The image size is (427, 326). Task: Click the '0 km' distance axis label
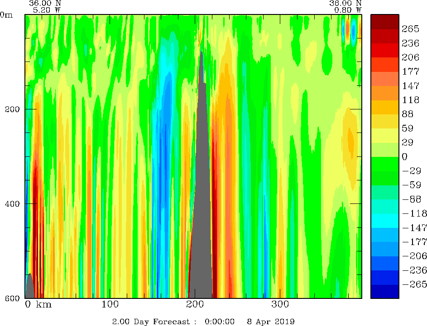tap(38, 304)
